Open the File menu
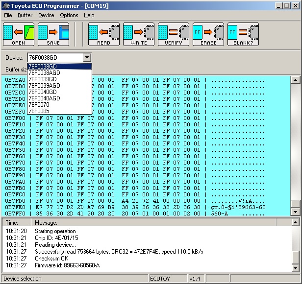Image resolution: width=302 pixels, height=284 pixels. coord(8,15)
